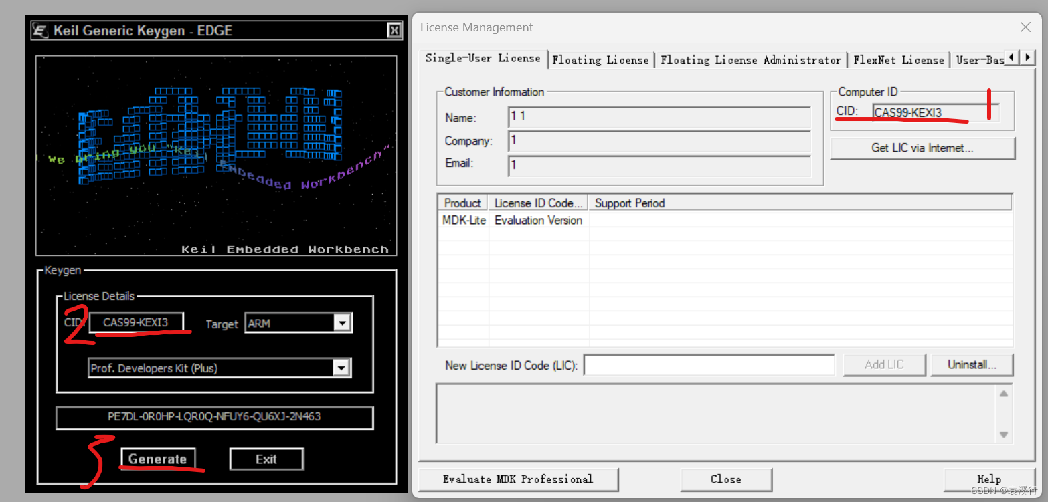Click the Uninstall button
This screenshot has height=502, width=1048.
[972, 364]
